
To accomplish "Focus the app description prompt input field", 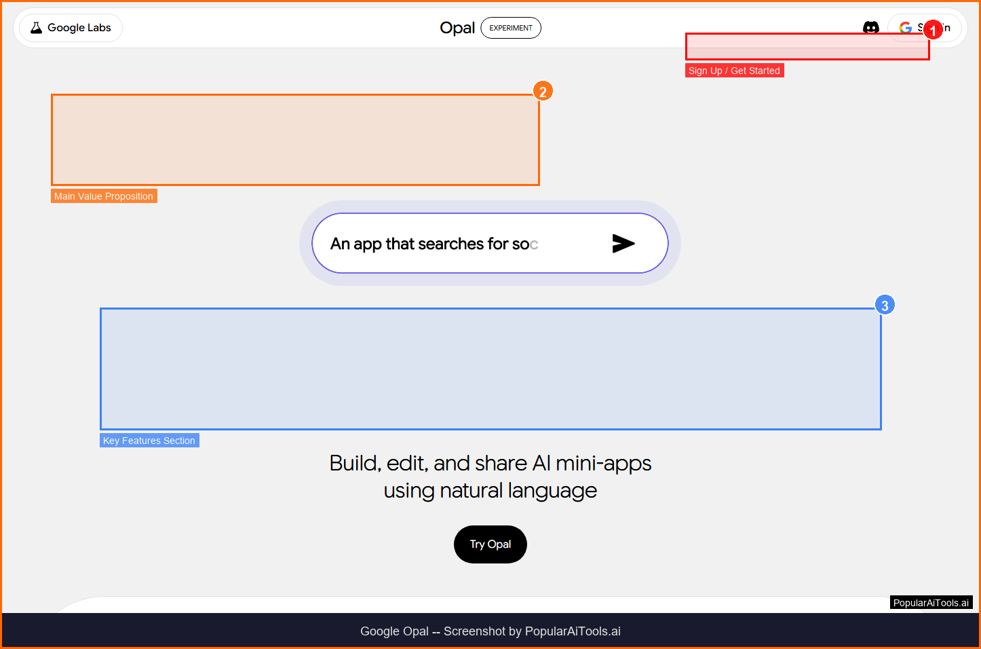I will click(461, 244).
